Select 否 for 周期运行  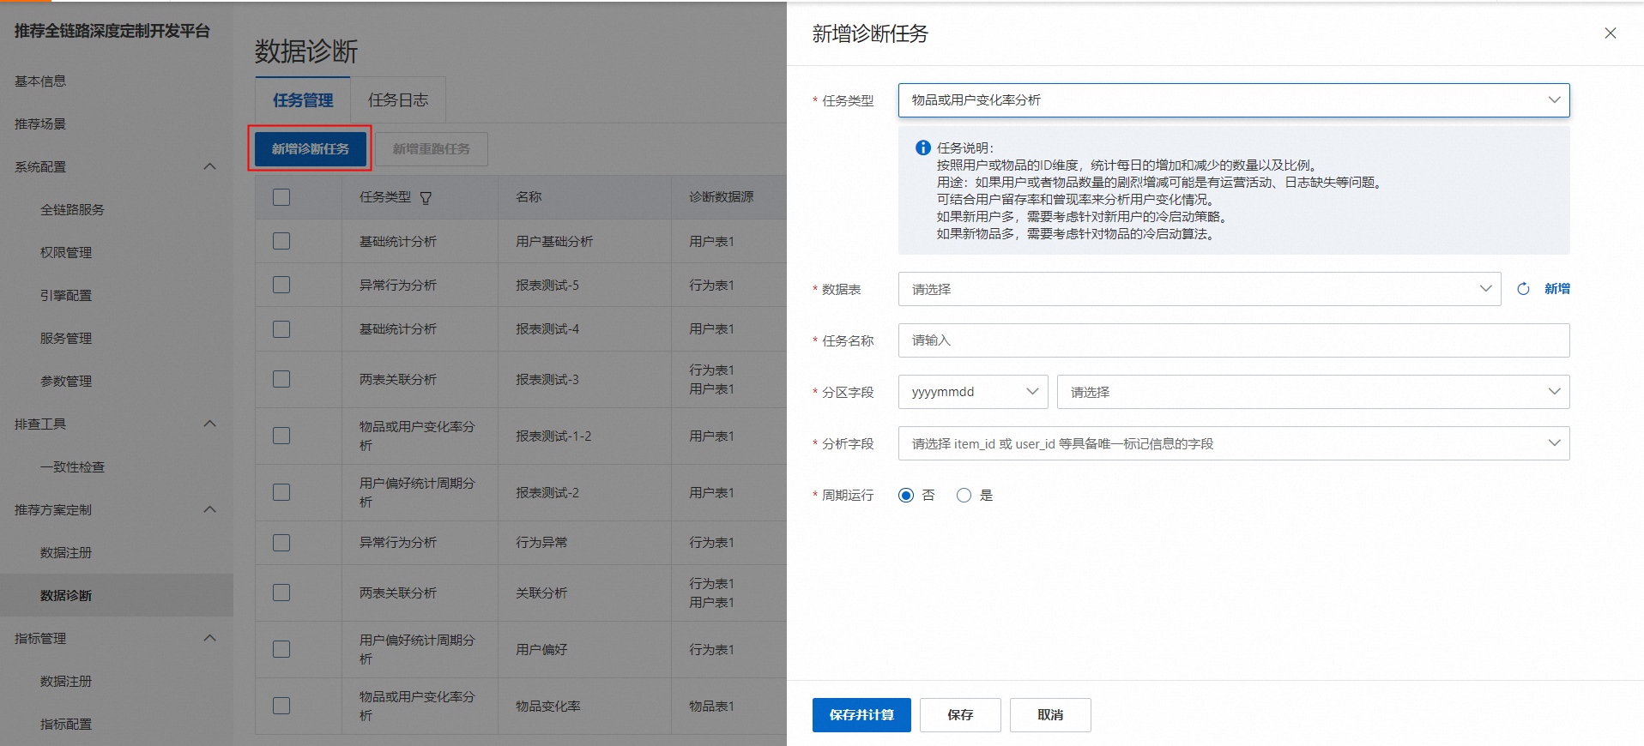(906, 496)
